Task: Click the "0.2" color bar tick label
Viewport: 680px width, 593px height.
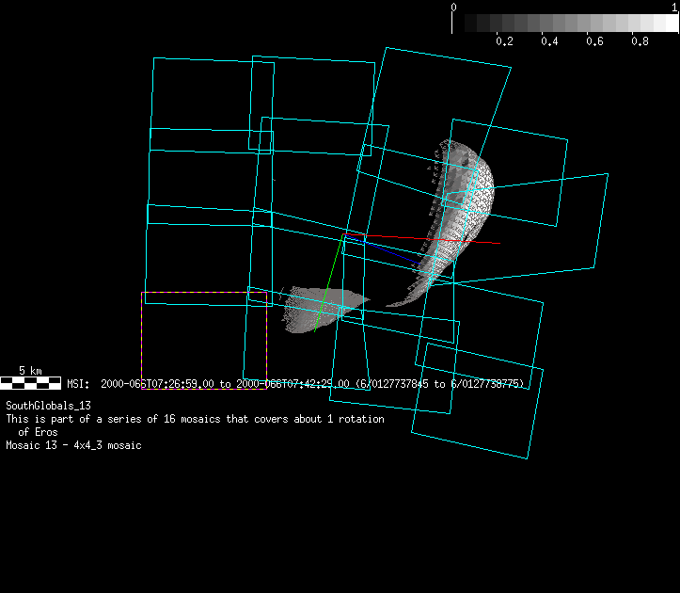Action: point(504,41)
